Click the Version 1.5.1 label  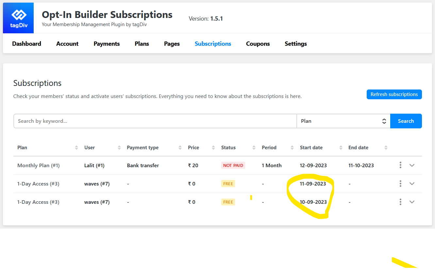coord(206,19)
